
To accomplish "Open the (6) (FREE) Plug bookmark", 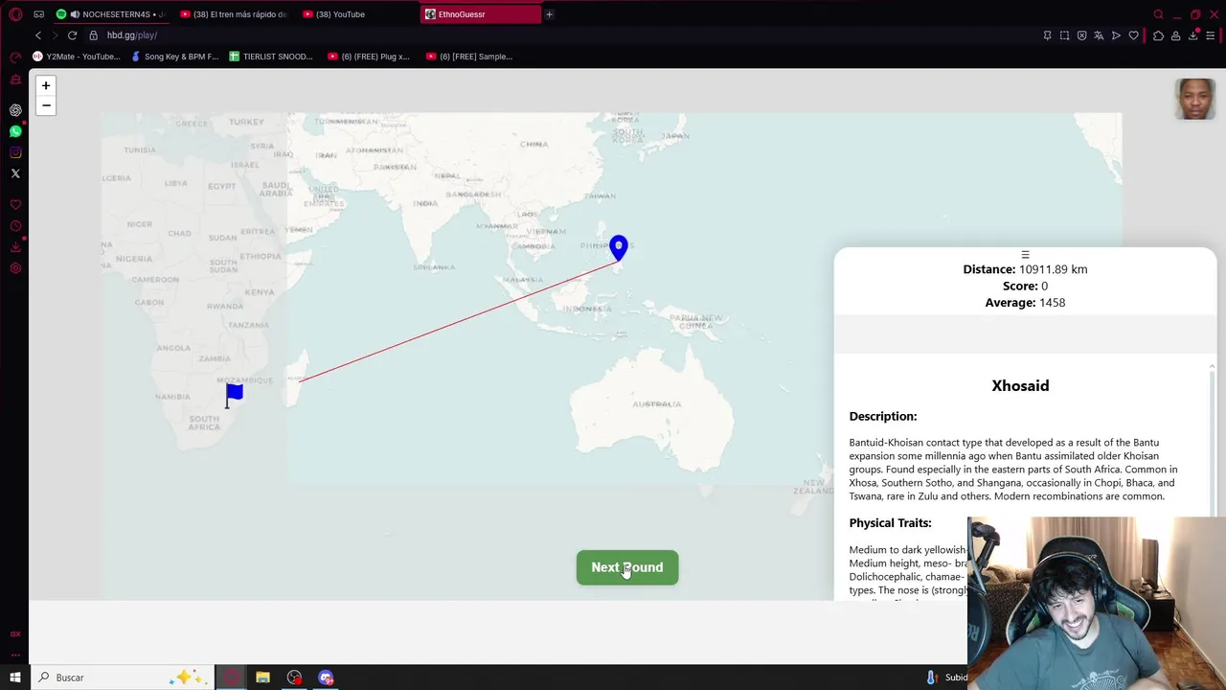I will 369,57.
